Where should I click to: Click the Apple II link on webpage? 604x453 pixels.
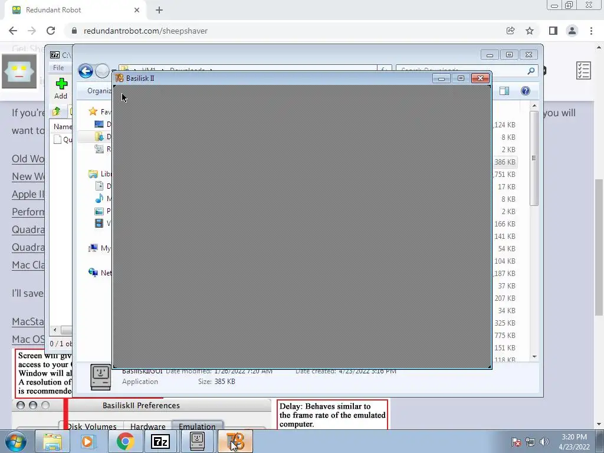point(28,194)
